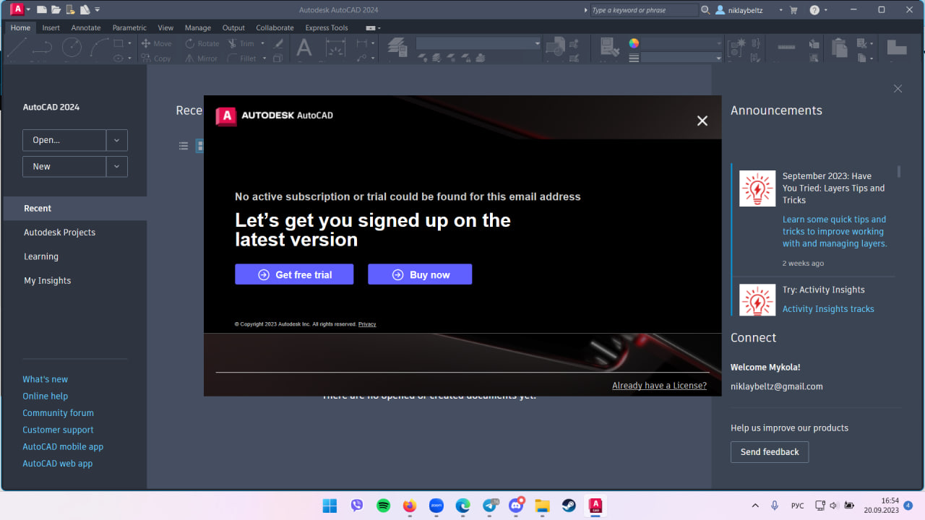Click the New file icon in Quick Access toolbar
This screenshot has width=925, height=520.
42,10
